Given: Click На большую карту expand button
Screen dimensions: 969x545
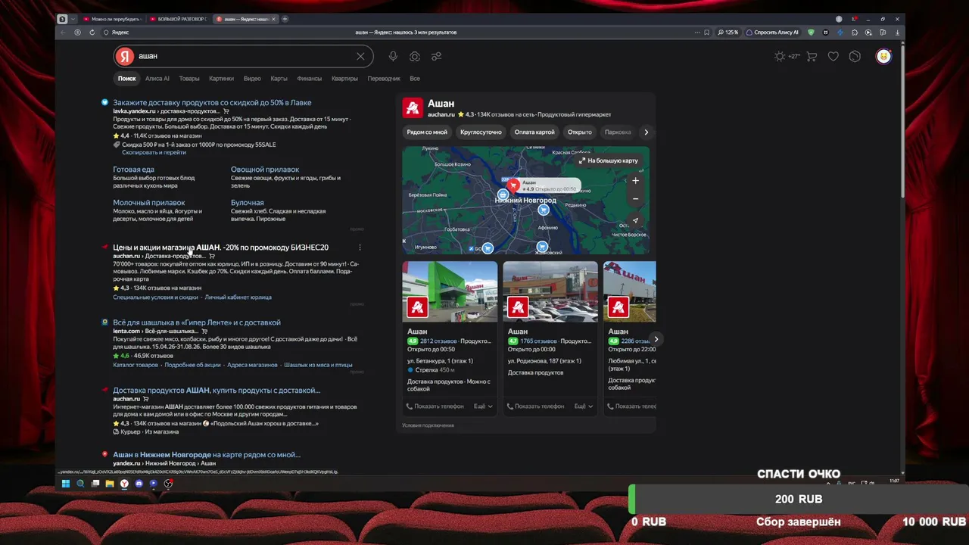Looking at the screenshot, I should point(609,160).
